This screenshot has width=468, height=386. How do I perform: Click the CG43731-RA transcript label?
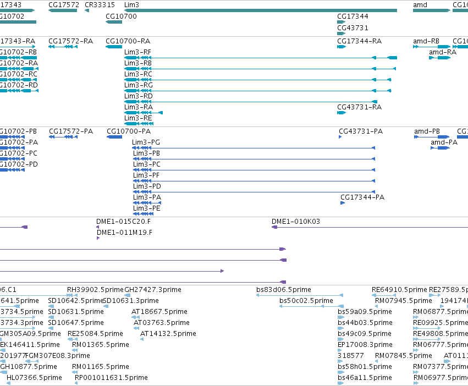coord(359,107)
